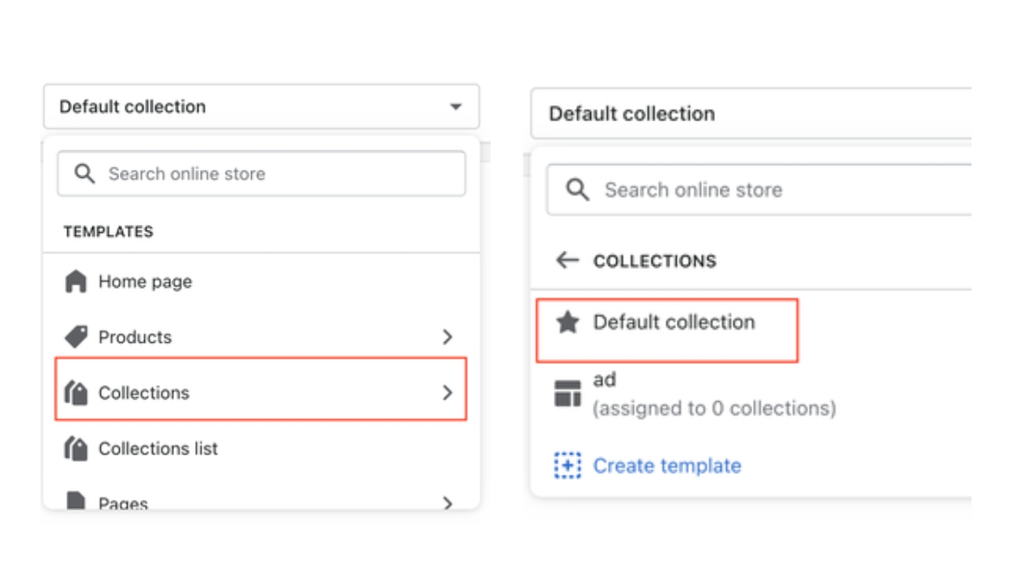The image size is (1012, 579).
Task: Click the star icon beside Default collection
Action: pyautogui.click(x=568, y=323)
